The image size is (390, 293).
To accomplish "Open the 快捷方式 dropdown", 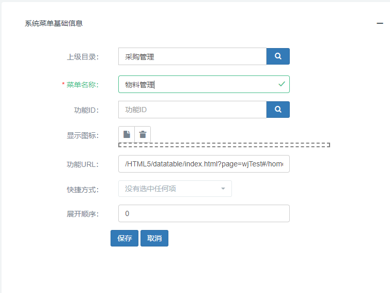I will [175, 189].
